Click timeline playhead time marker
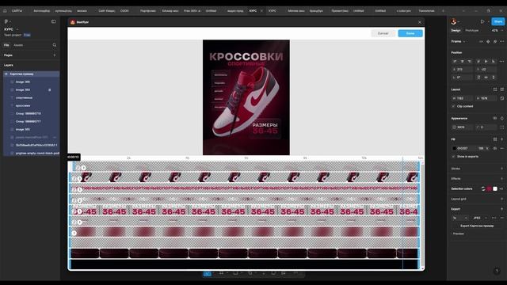Screen dimensions: 507x285 73,157
